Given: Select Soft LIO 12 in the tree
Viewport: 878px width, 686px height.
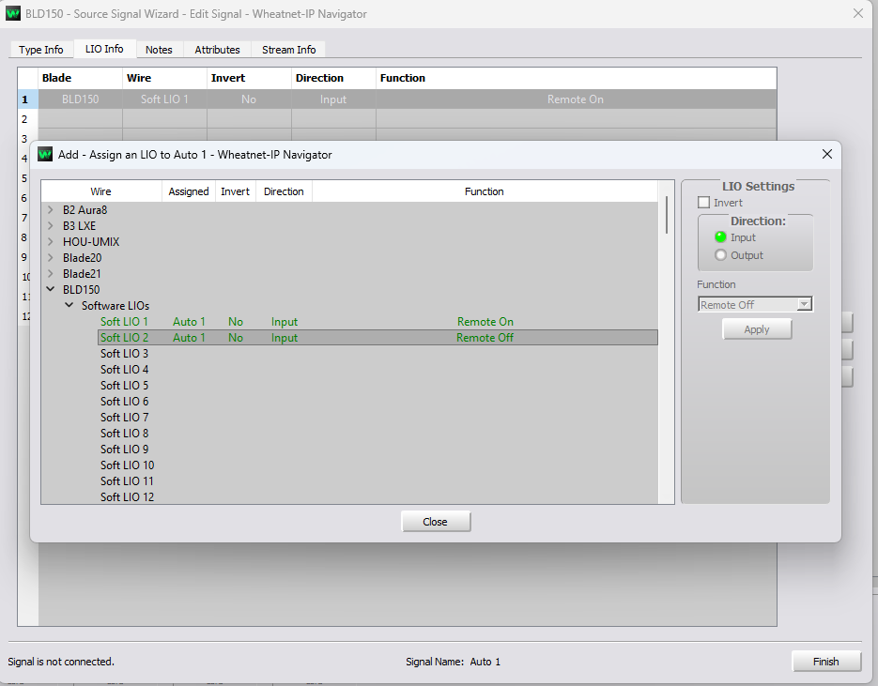Looking at the screenshot, I should pyautogui.click(x=127, y=496).
